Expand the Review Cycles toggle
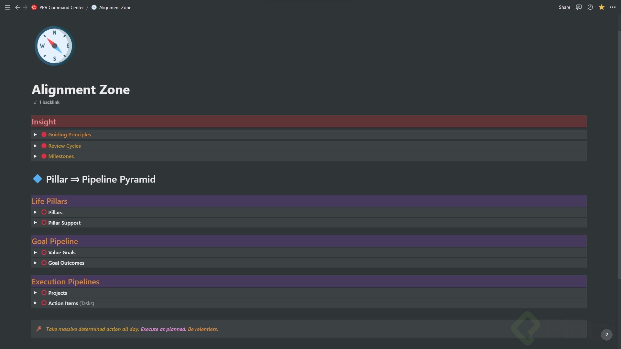This screenshot has width=621, height=349. [x=35, y=146]
